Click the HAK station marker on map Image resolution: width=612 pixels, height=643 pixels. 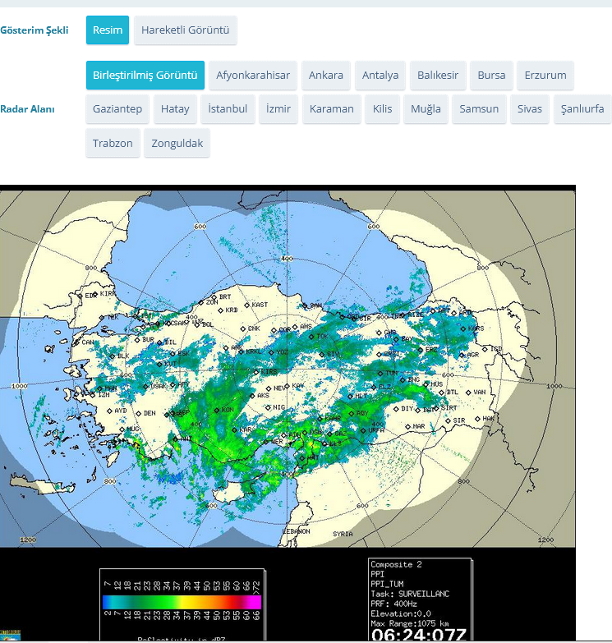click(x=477, y=419)
